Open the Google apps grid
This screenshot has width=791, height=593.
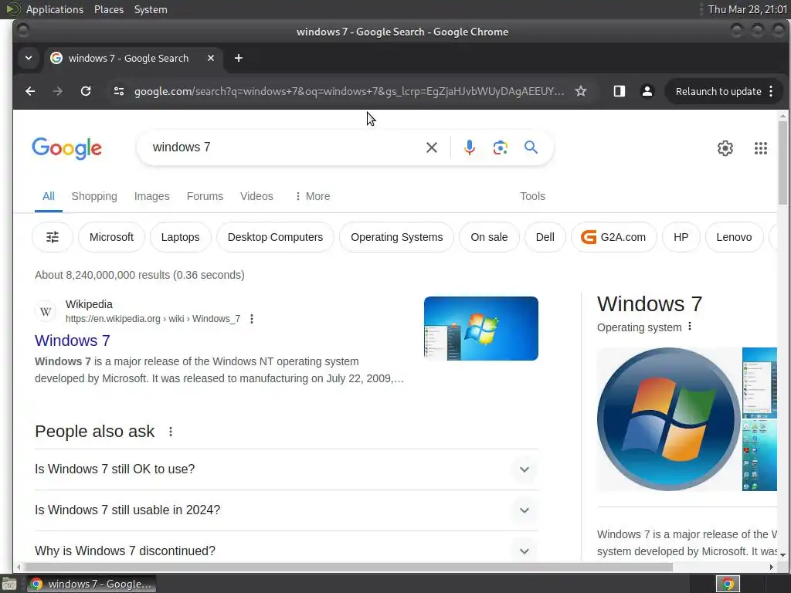(761, 148)
